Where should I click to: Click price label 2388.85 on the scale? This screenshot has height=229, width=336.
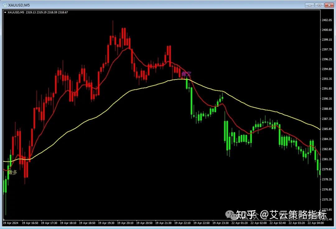[x=327, y=109]
